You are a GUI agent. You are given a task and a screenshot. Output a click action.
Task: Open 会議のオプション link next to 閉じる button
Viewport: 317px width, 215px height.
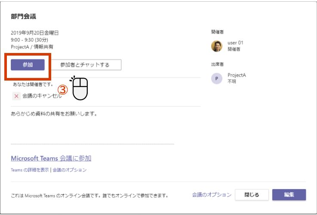pyautogui.click(x=212, y=195)
